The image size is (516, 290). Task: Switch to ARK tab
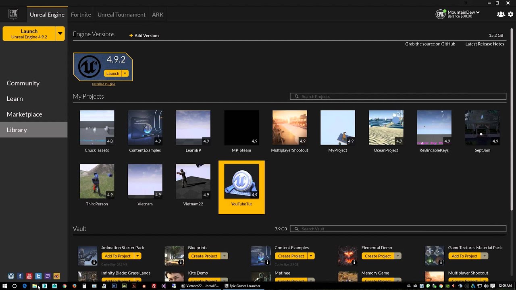(x=158, y=14)
